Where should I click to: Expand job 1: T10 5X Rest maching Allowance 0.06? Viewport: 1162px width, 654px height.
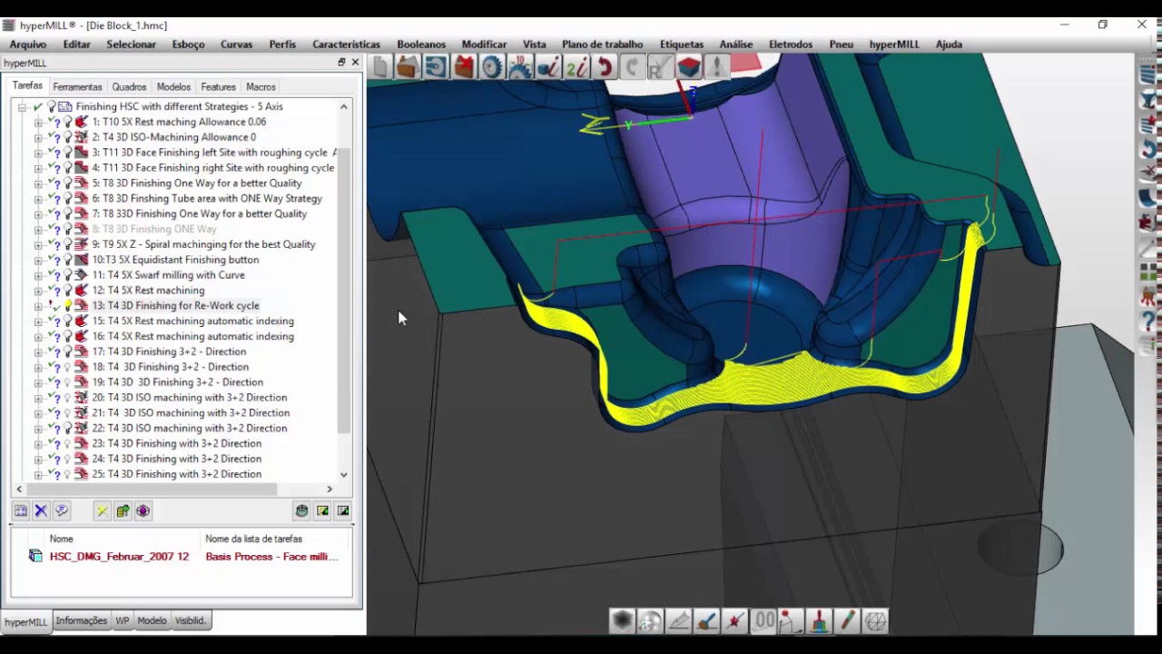(x=38, y=122)
